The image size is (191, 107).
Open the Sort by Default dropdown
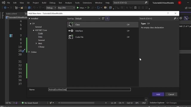pyautogui.click(x=87, y=18)
